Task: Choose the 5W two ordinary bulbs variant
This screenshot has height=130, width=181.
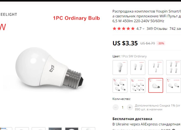Action: pos(174,85)
